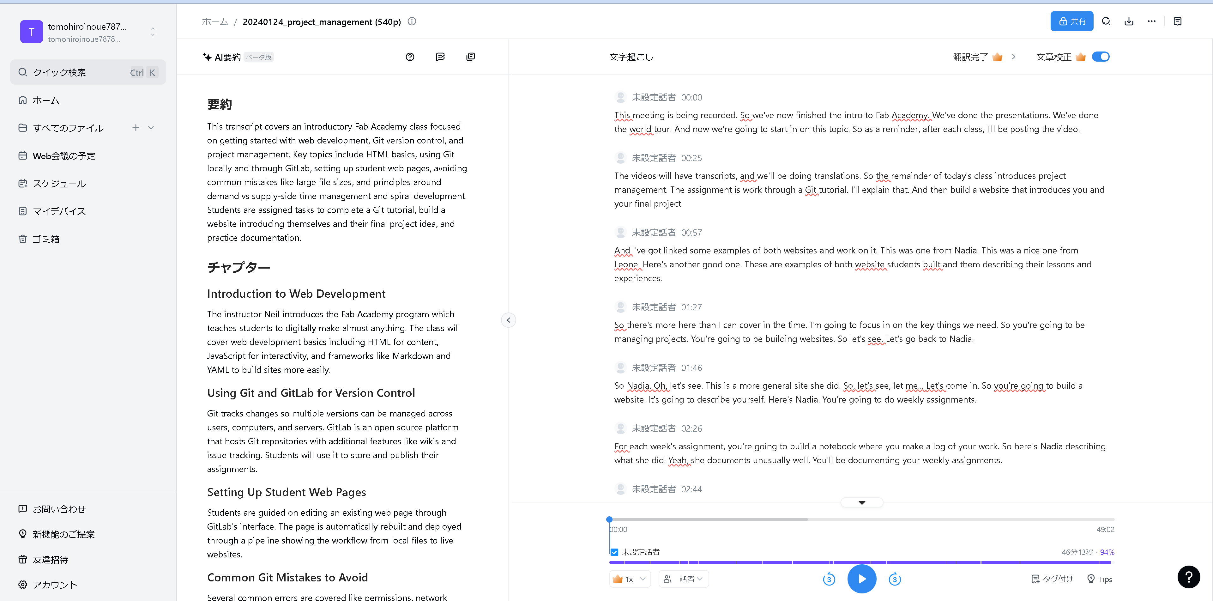The image size is (1213, 601).
Task: Click speaker avatar at 00:57
Action: tap(620, 233)
